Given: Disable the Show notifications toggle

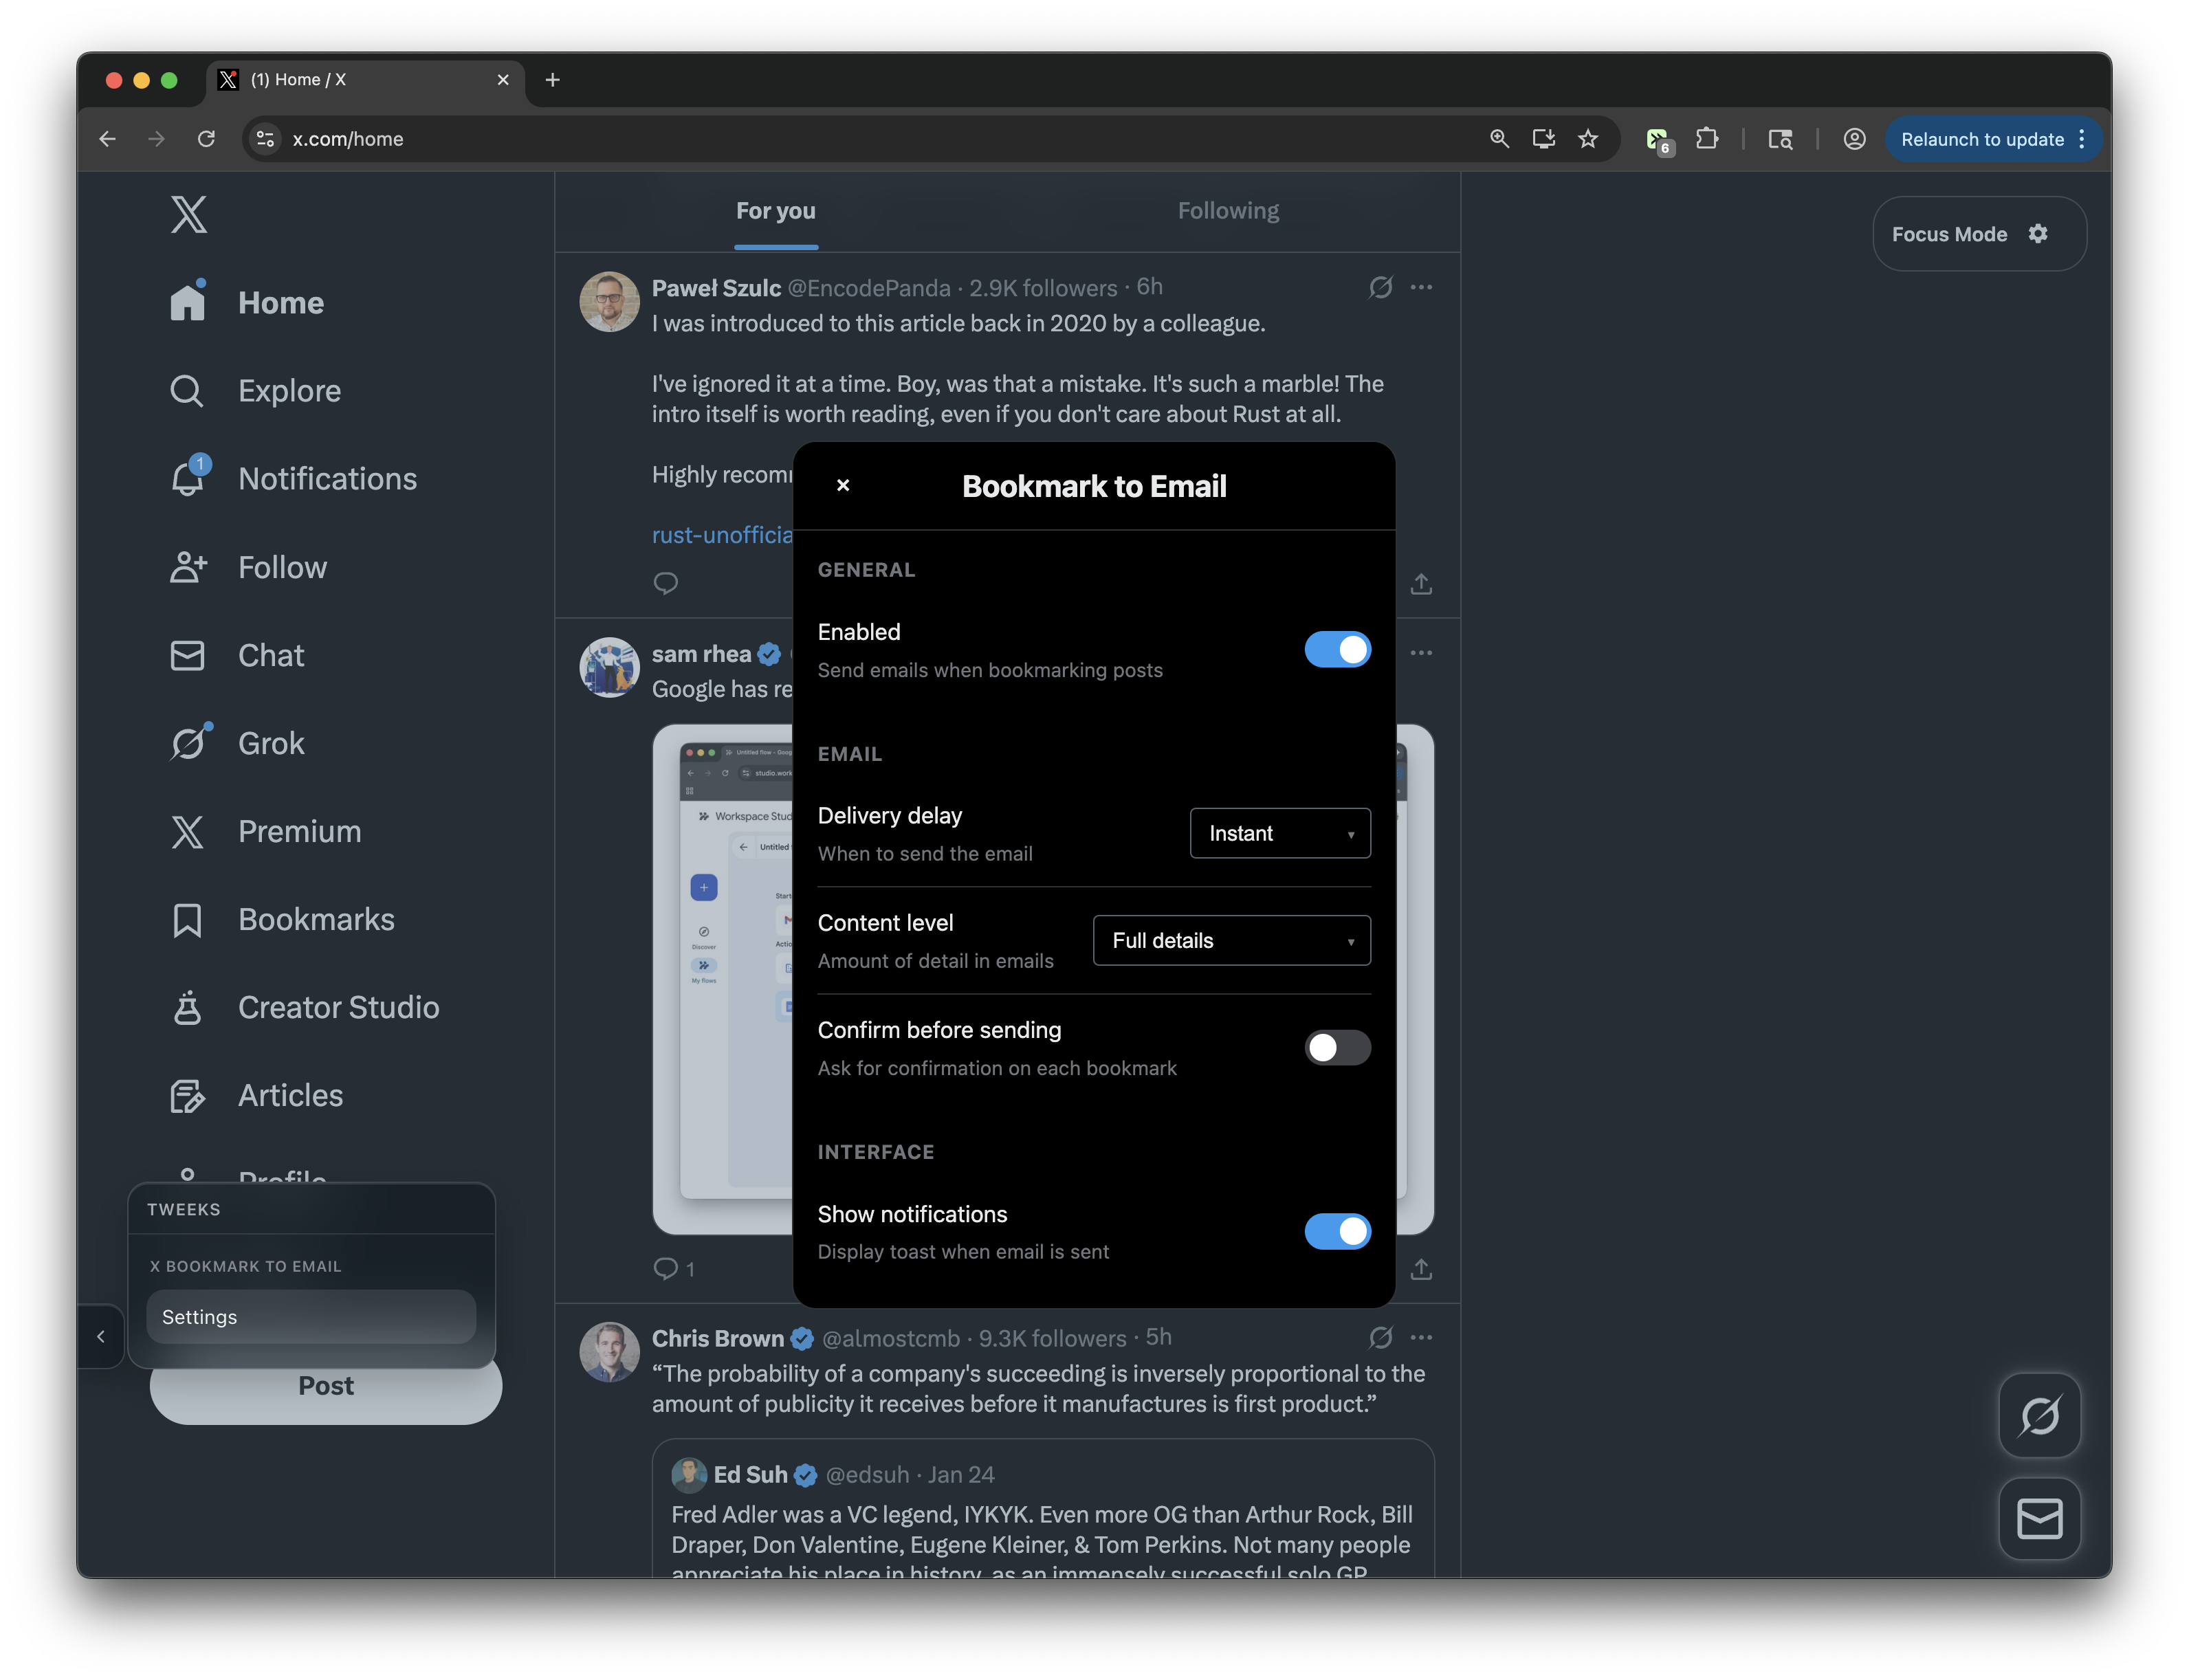Looking at the screenshot, I should tap(1337, 1232).
